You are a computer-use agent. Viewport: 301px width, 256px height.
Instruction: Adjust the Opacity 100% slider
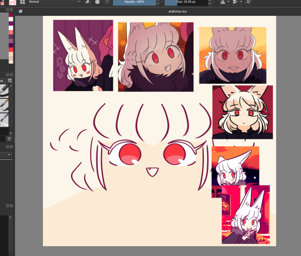[x=134, y=2]
